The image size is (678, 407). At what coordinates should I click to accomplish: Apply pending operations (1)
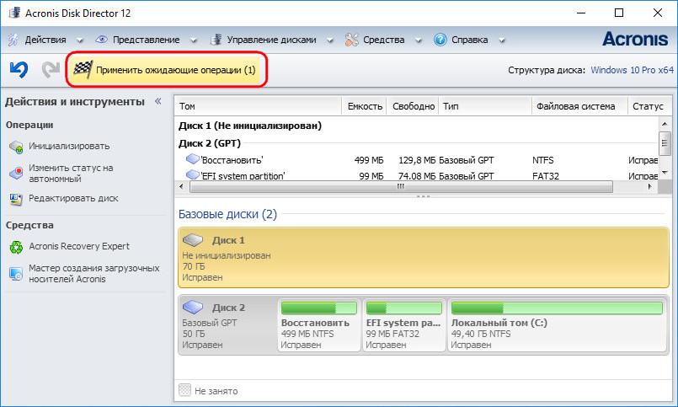[x=167, y=70]
